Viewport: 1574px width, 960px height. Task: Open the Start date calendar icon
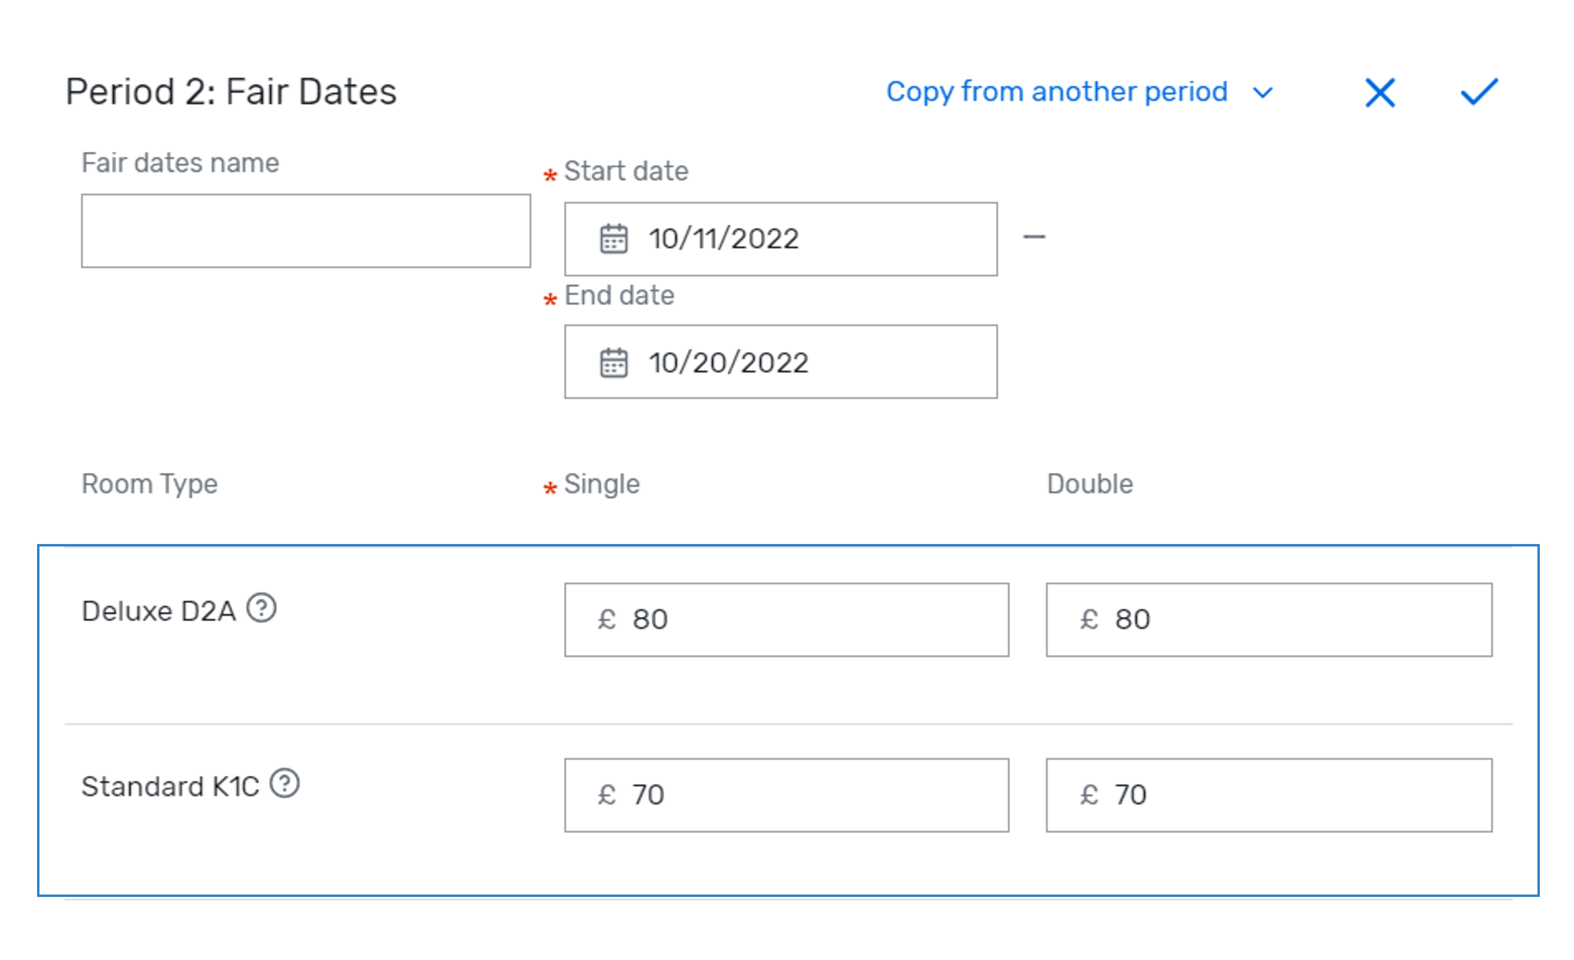point(613,239)
